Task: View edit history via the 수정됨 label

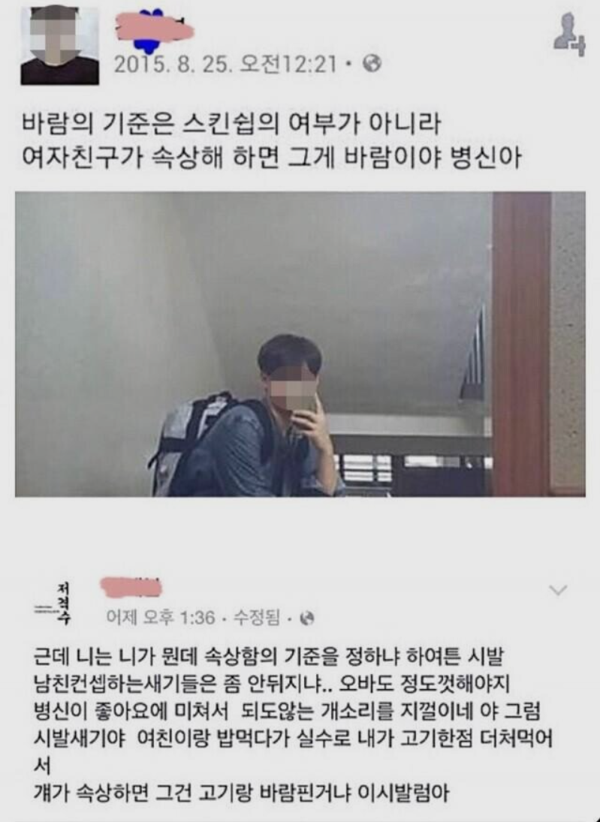Action: coord(257,618)
